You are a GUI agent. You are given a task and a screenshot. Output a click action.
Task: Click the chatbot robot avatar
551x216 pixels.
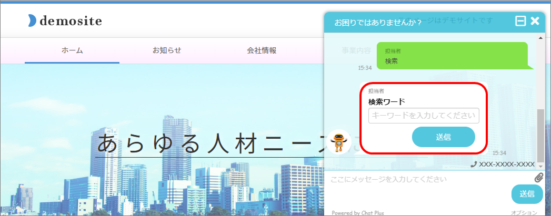[x=339, y=142]
